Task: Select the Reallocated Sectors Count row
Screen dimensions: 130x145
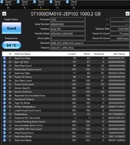Action: click(64, 69)
